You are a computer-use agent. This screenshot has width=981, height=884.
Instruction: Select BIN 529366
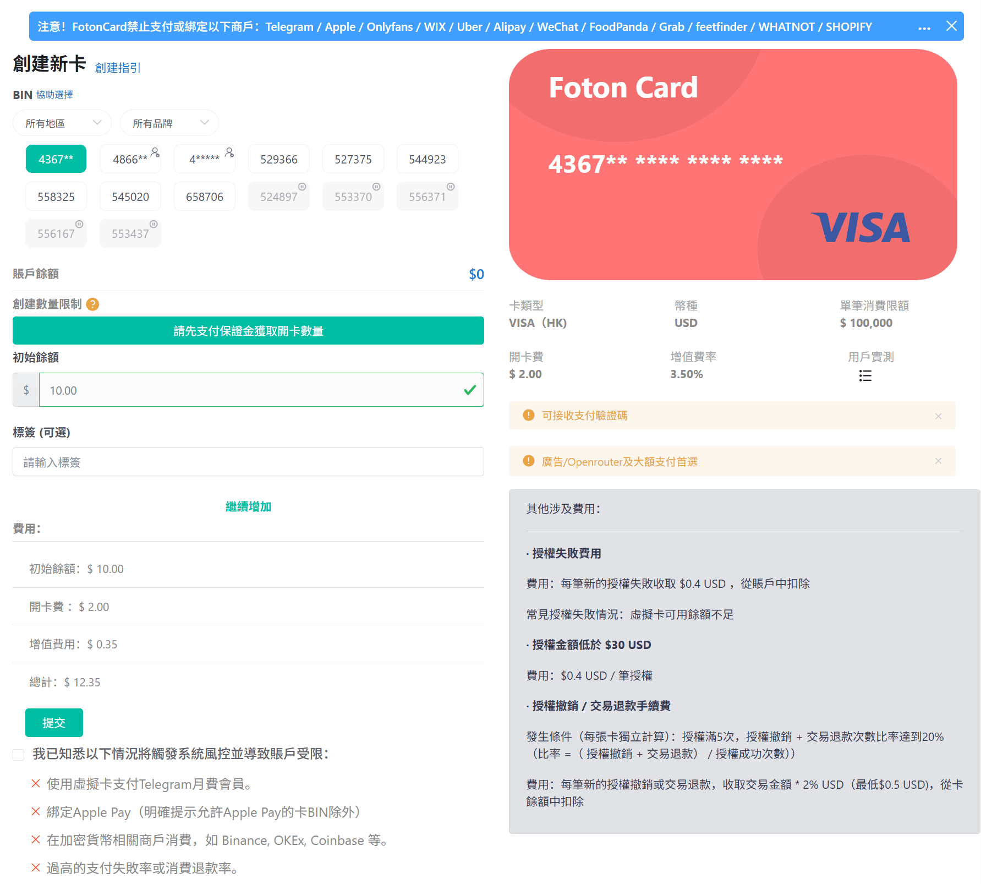click(x=279, y=159)
